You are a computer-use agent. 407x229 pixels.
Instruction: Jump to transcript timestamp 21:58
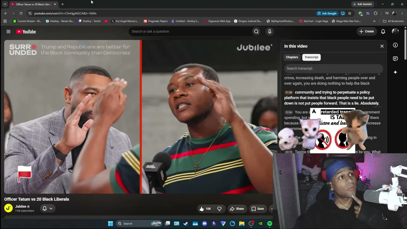288,93
